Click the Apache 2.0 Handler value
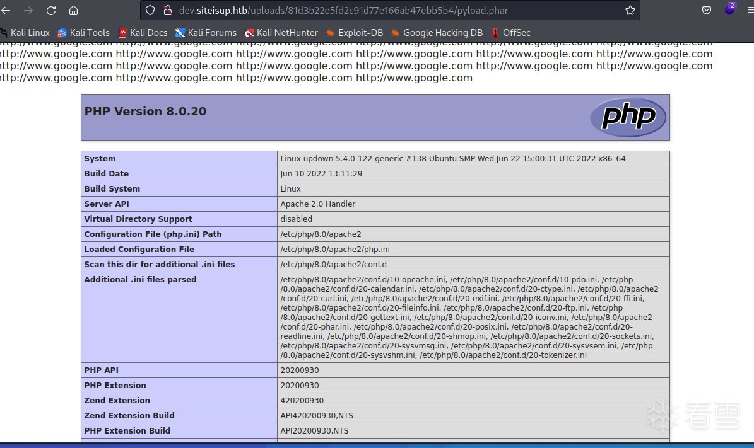 click(318, 204)
